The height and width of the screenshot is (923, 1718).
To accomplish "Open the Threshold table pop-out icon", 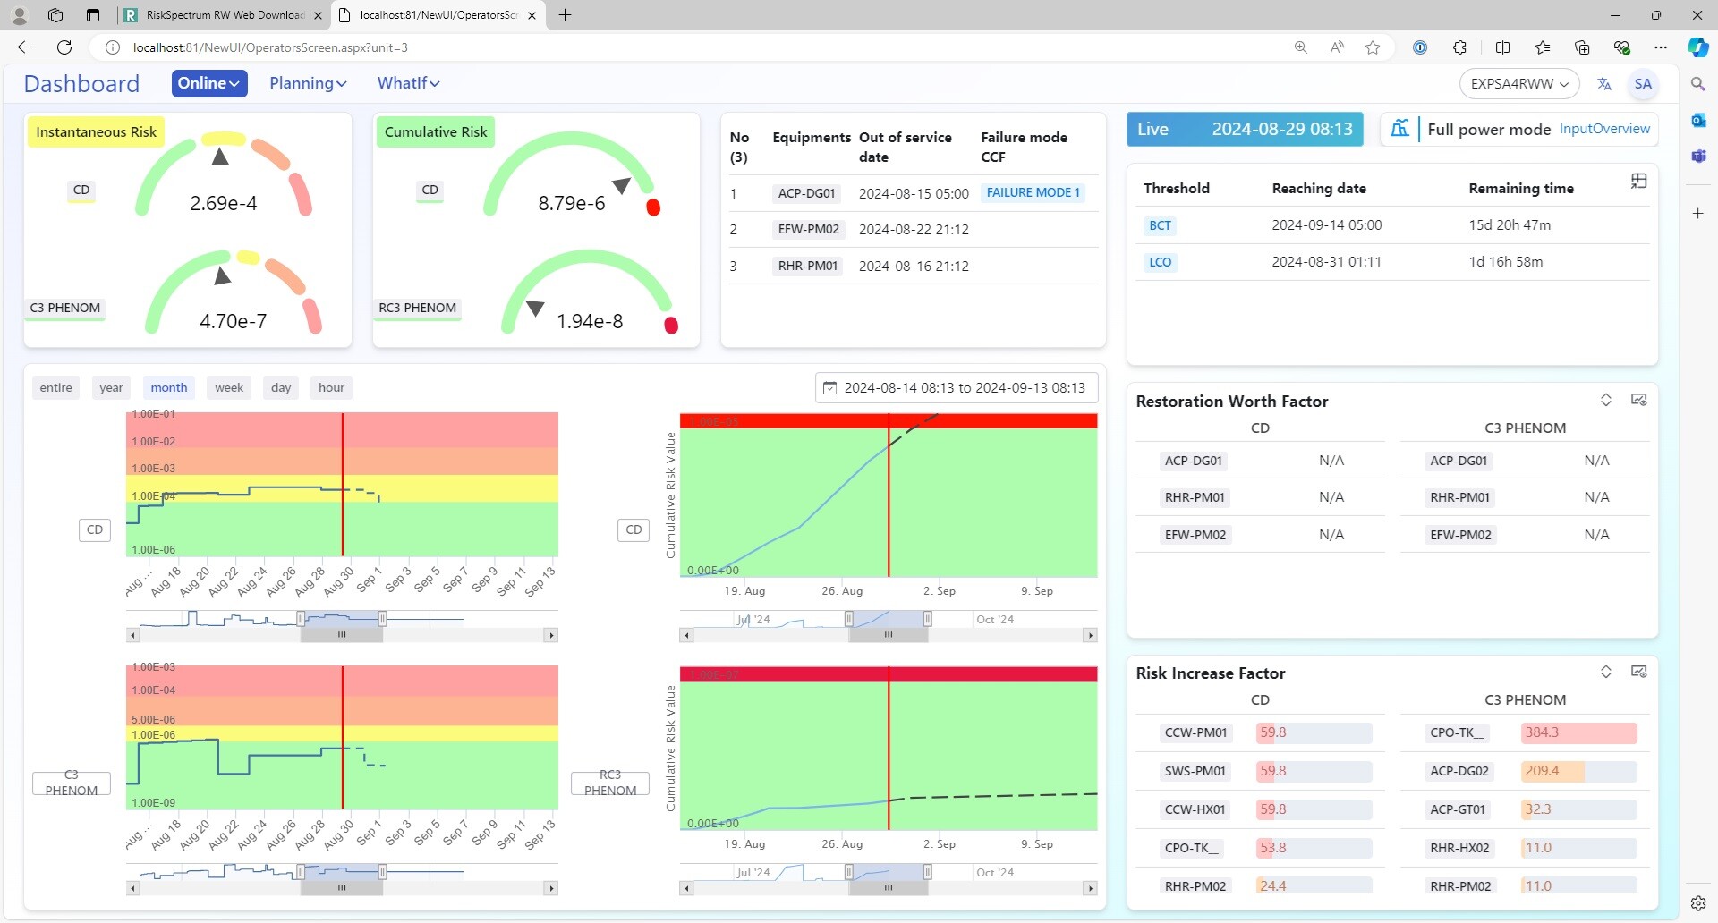I will pyautogui.click(x=1639, y=181).
